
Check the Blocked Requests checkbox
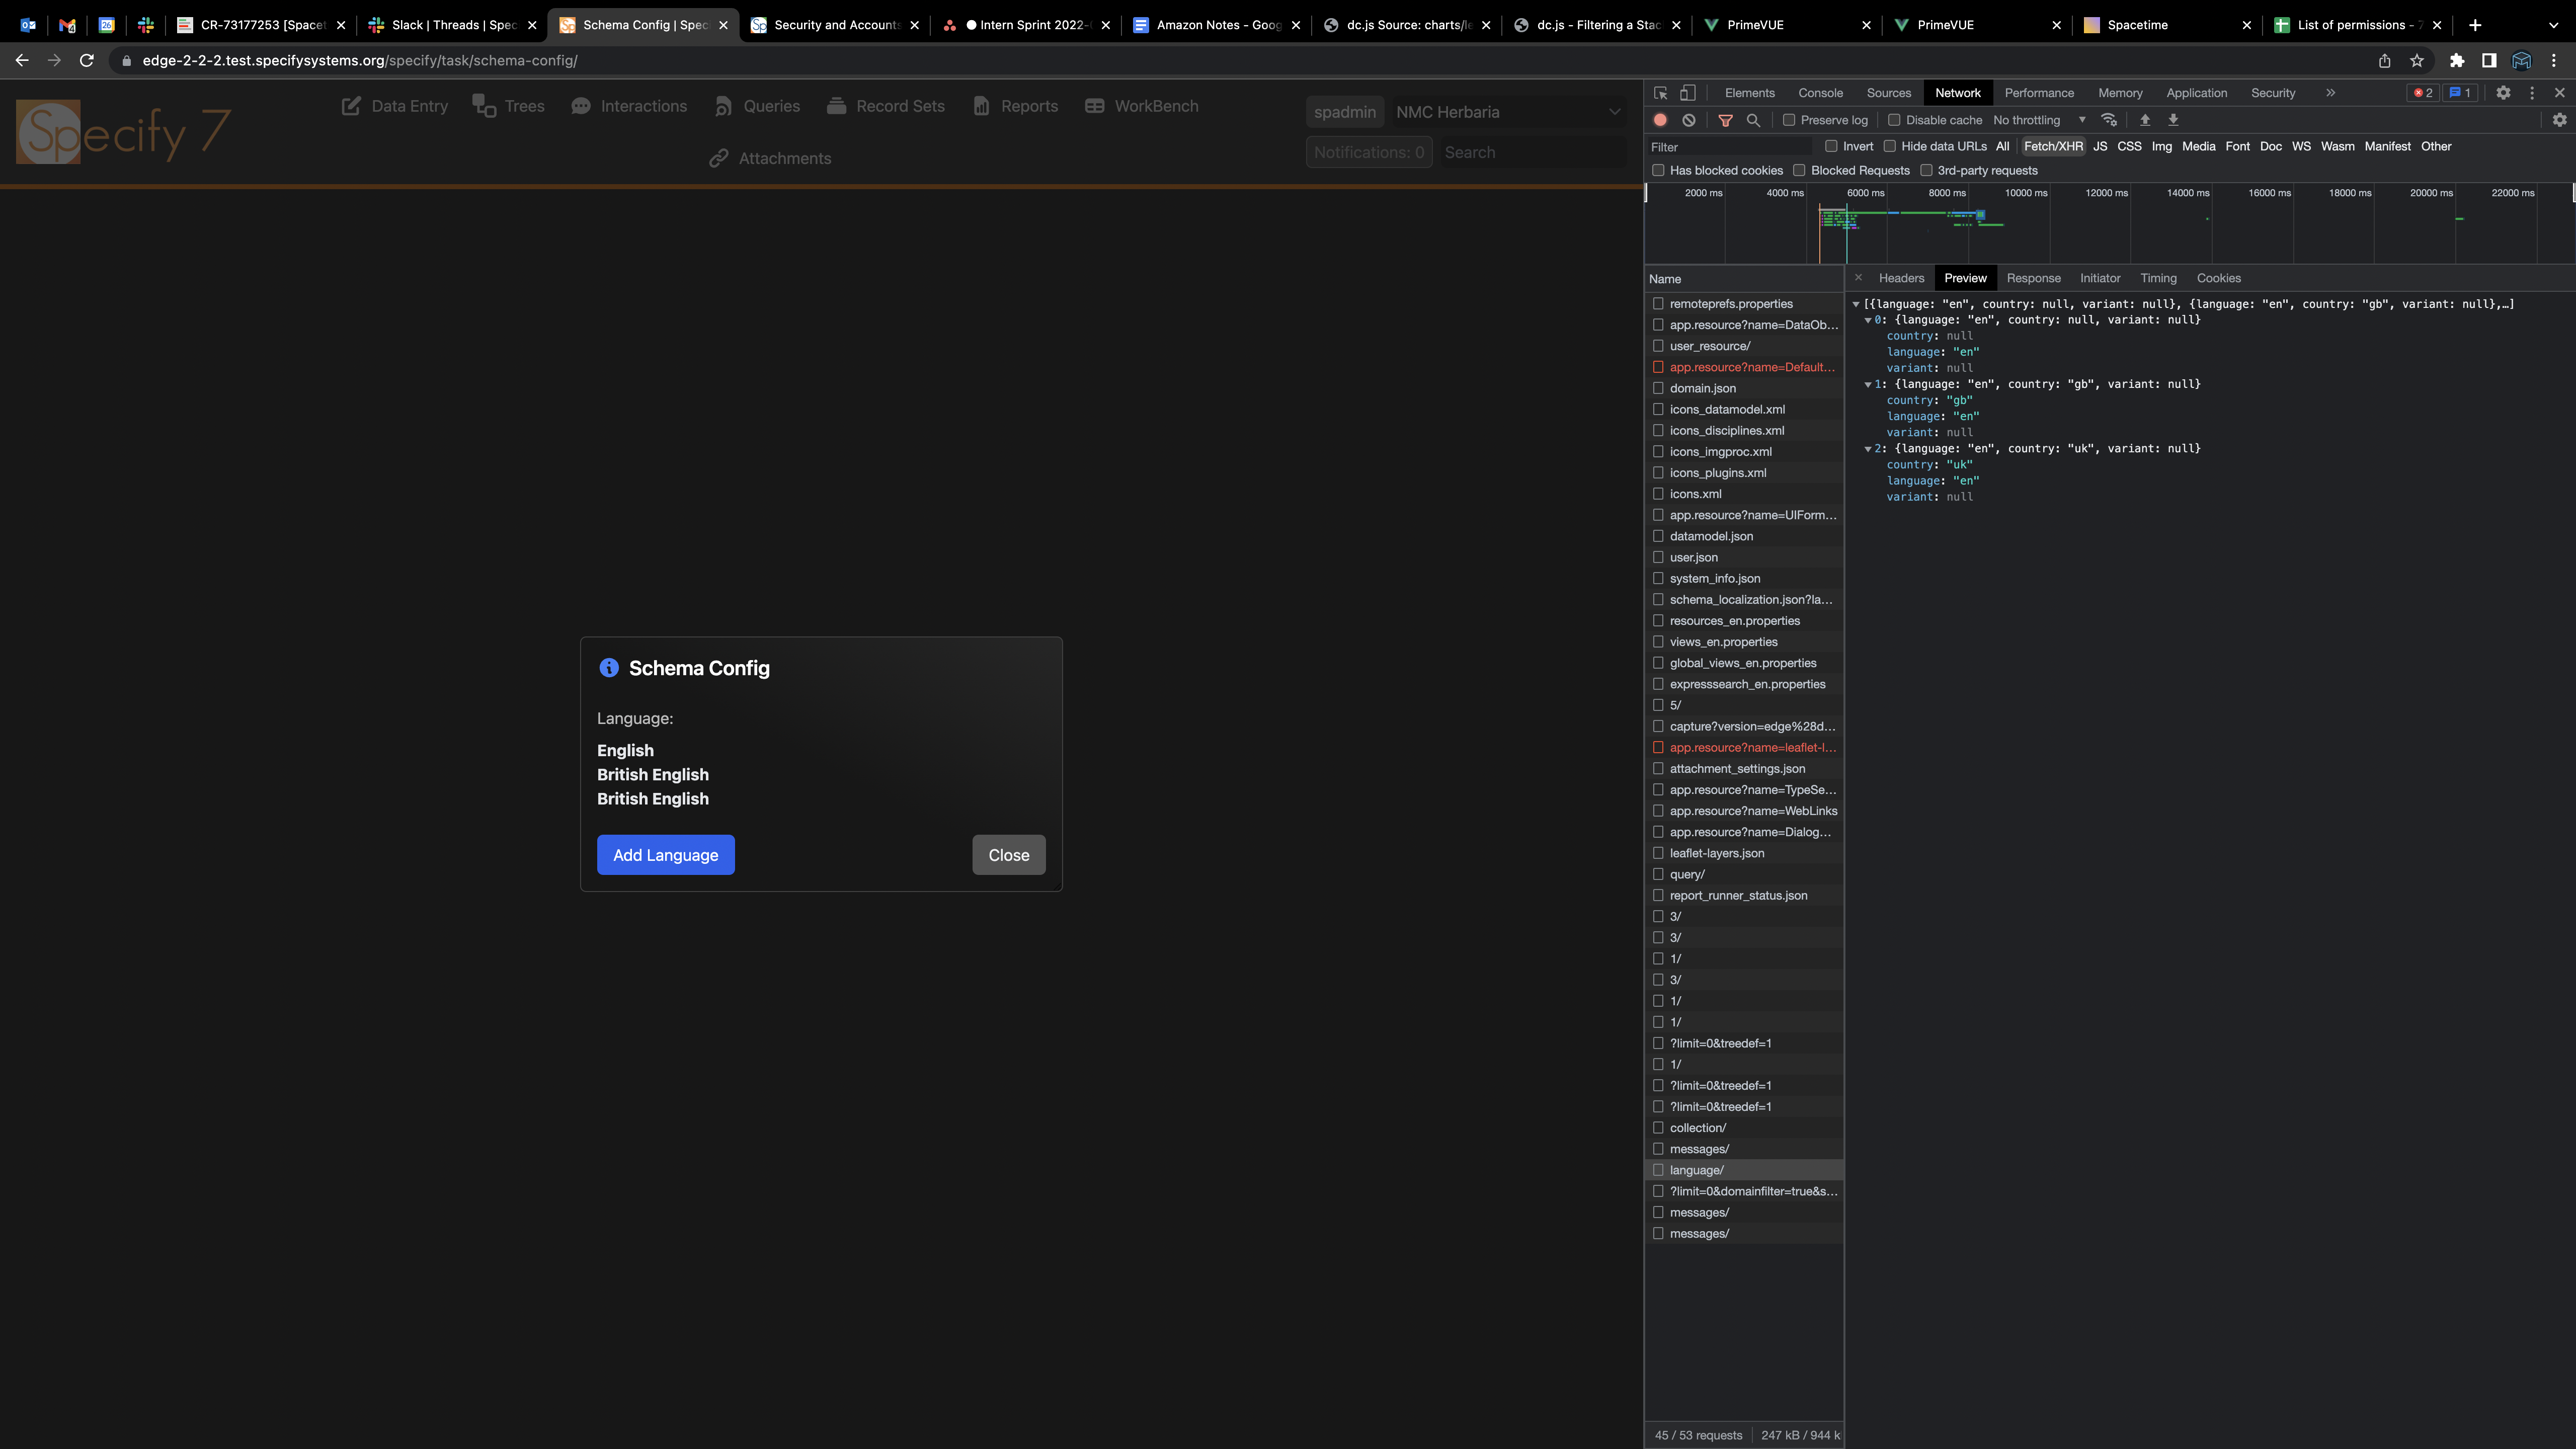tap(1800, 170)
